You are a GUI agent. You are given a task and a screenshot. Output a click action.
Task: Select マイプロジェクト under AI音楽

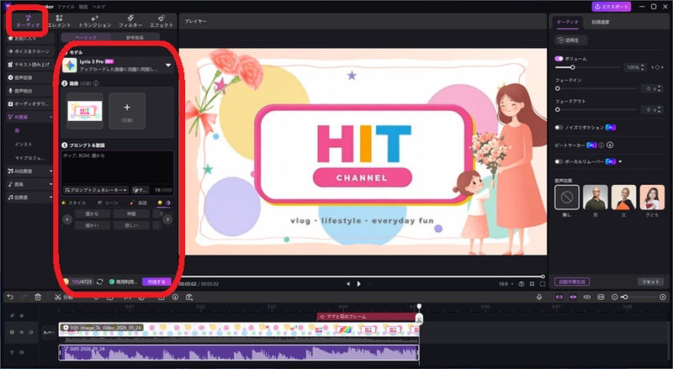30,158
